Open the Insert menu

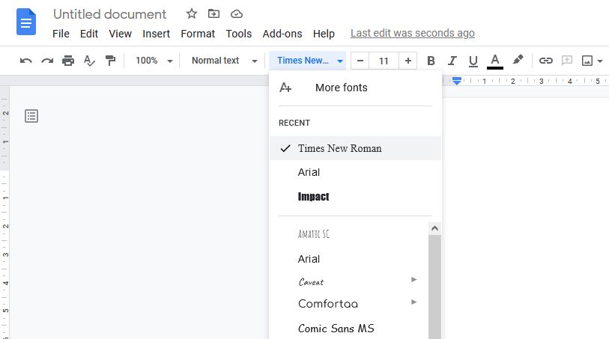[156, 34]
